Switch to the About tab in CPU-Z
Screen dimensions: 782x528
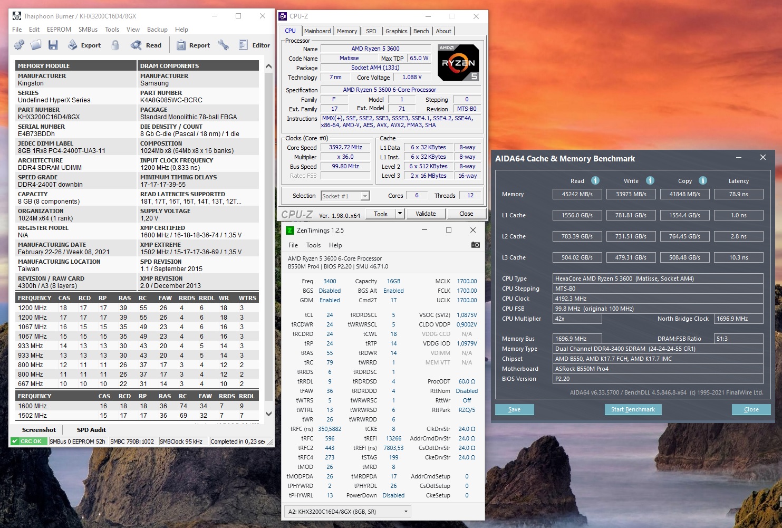[443, 31]
